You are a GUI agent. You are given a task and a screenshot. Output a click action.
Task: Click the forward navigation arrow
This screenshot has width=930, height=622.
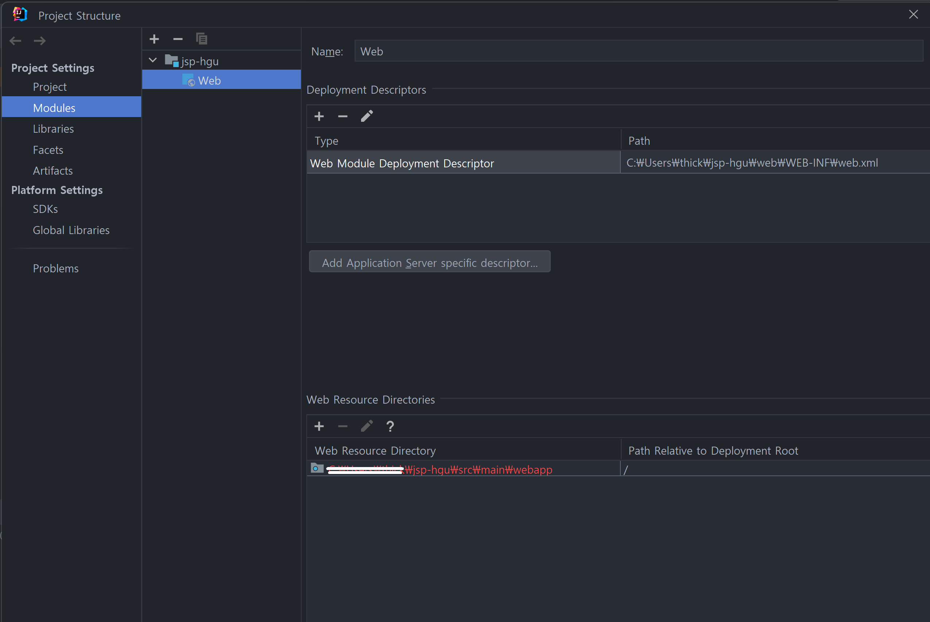coord(40,41)
